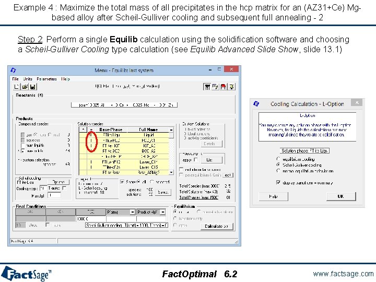Toggle the gas compound species checkbox
Viewport: 376px width, 282px height.
pyautogui.click(x=23, y=135)
